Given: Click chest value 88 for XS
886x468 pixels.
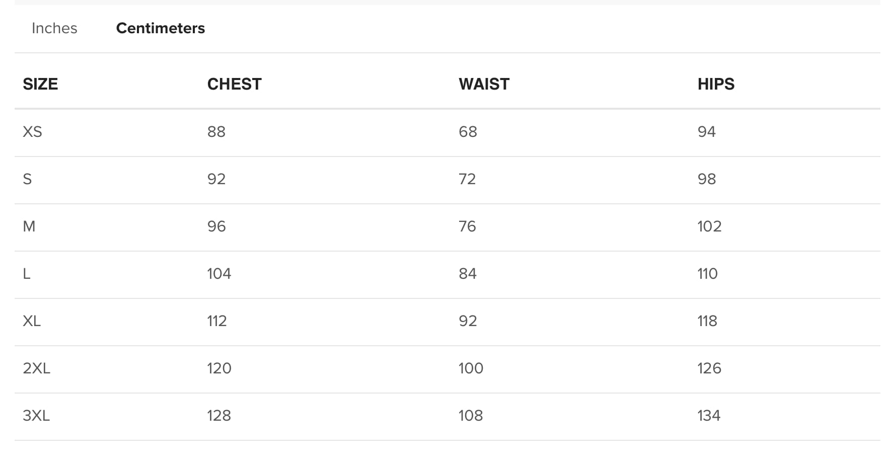Looking at the screenshot, I should pos(216,132).
